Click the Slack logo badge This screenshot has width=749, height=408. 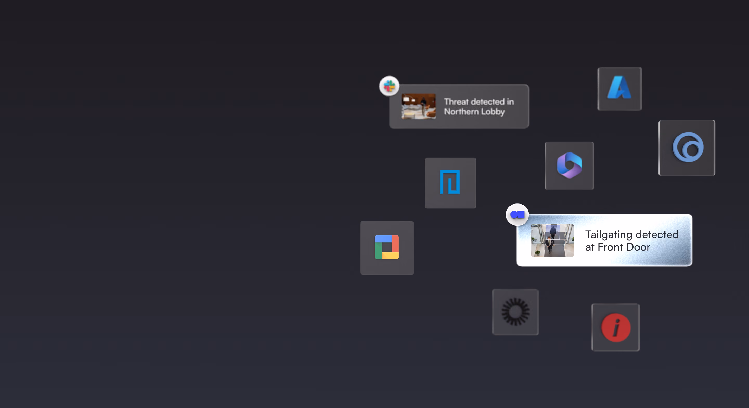click(389, 86)
